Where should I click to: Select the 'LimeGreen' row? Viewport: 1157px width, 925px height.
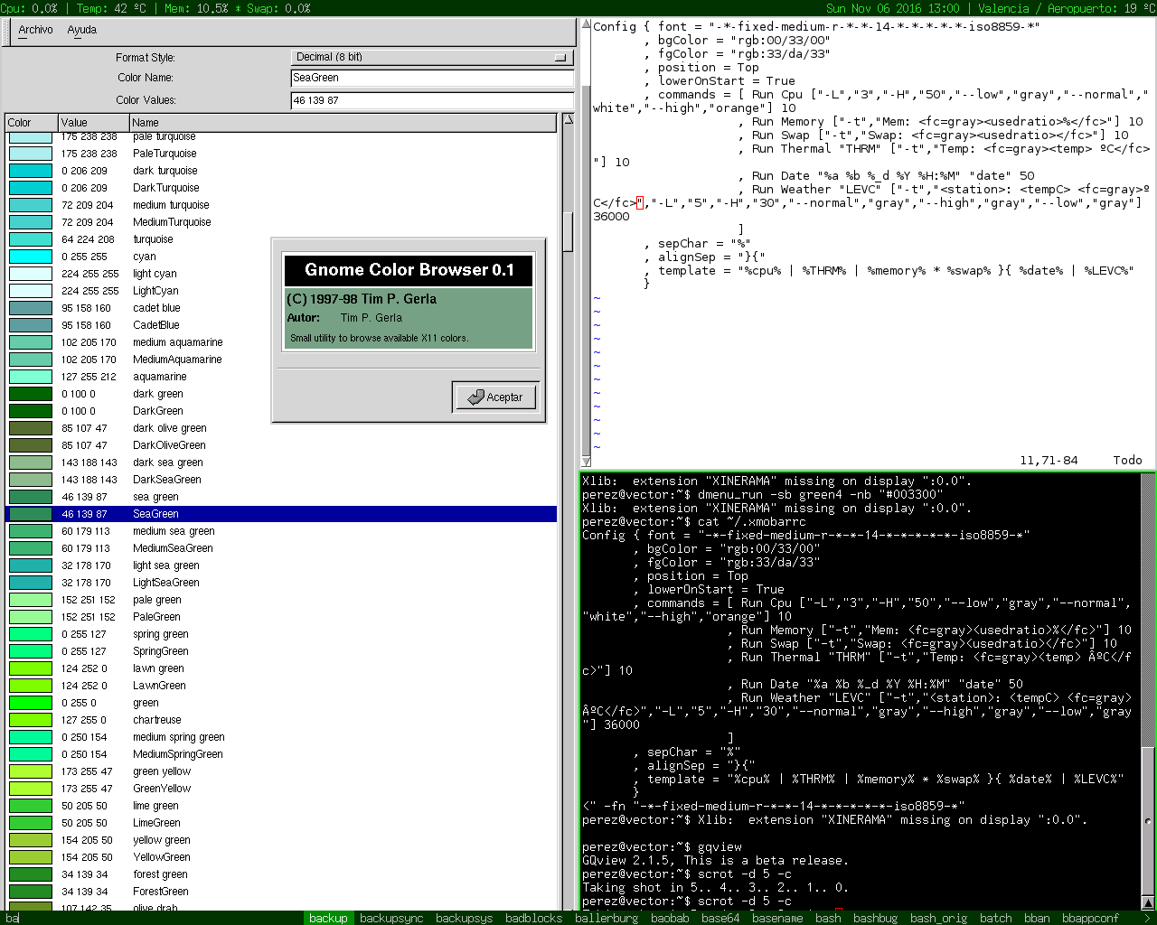pos(281,823)
